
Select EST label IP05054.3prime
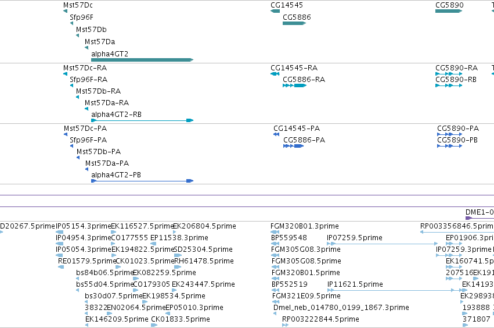[x=83, y=249]
